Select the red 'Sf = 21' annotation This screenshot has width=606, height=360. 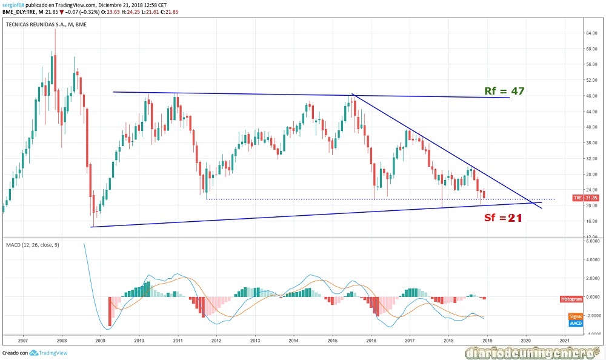pyautogui.click(x=503, y=218)
